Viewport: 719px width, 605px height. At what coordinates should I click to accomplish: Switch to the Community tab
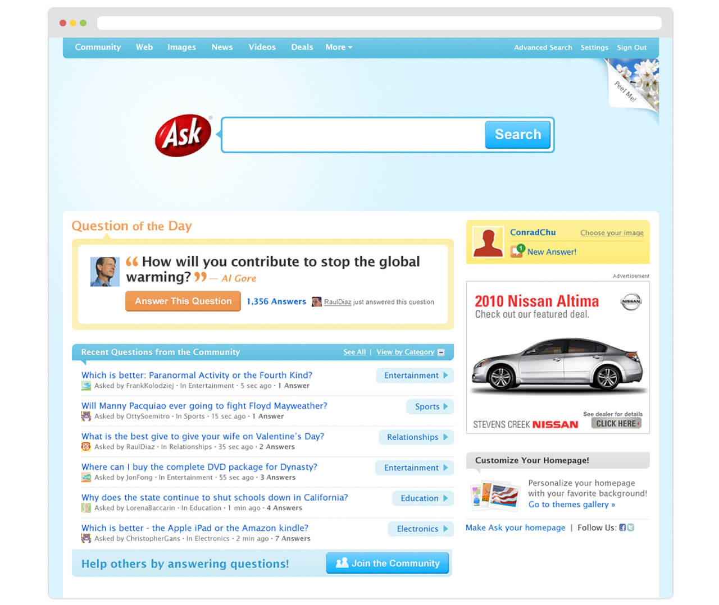tap(98, 47)
